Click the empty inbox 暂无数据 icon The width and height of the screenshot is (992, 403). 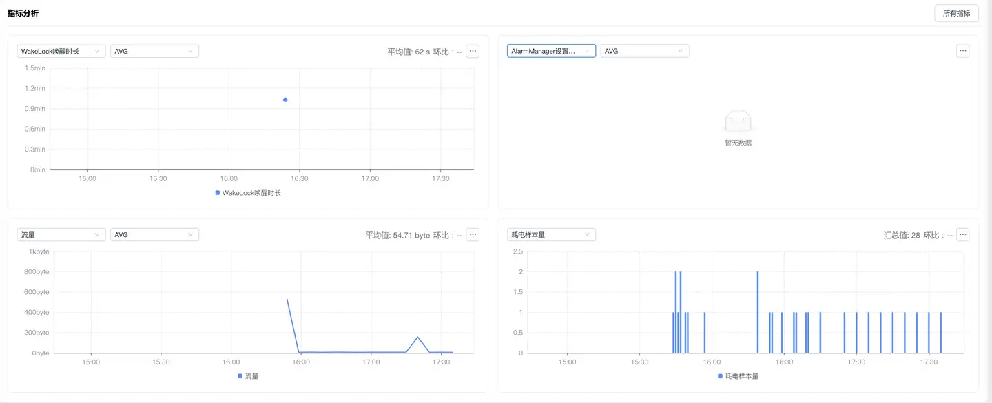(738, 122)
